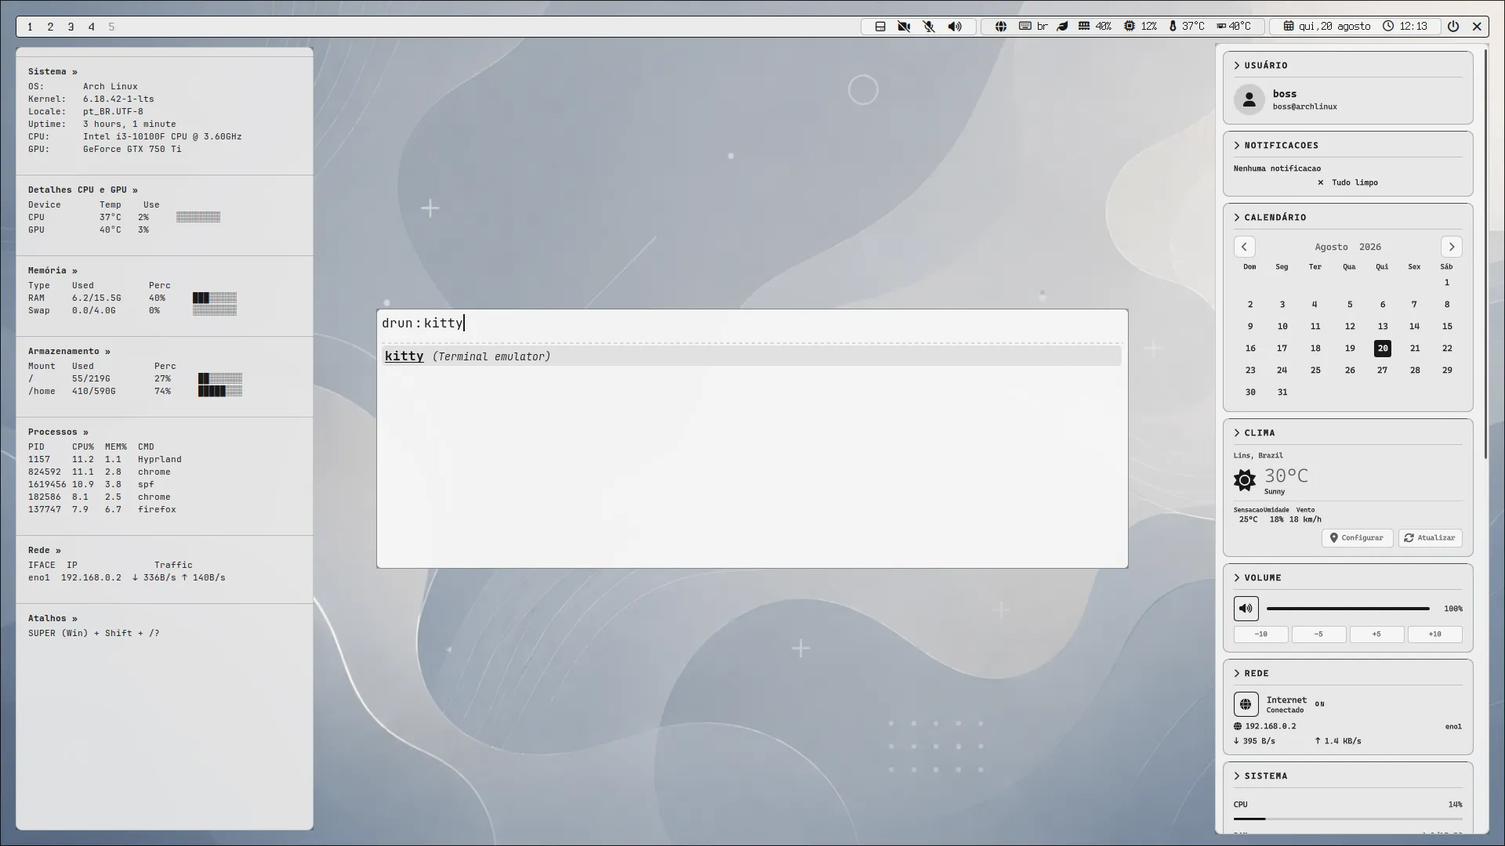Viewport: 1505px width, 846px height.
Task: Collapse the SISTEMA section in sidebar
Action: [1237, 776]
